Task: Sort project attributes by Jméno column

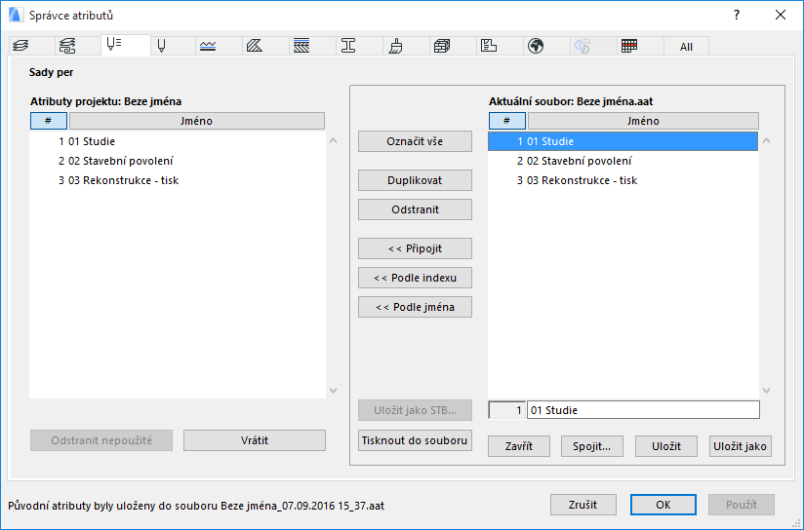Action: [x=196, y=121]
